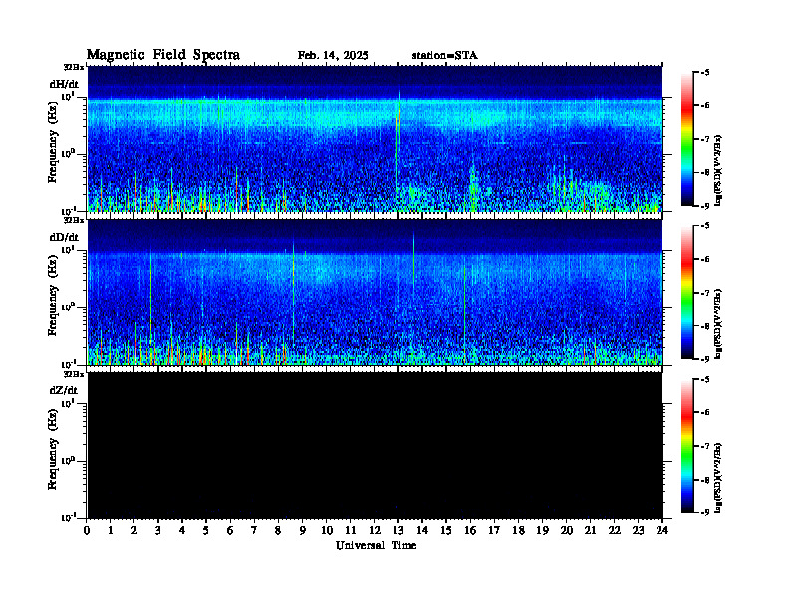The height and width of the screenshot is (609, 789).
Task: Click hour 0 on the time axis
Action: (x=87, y=531)
